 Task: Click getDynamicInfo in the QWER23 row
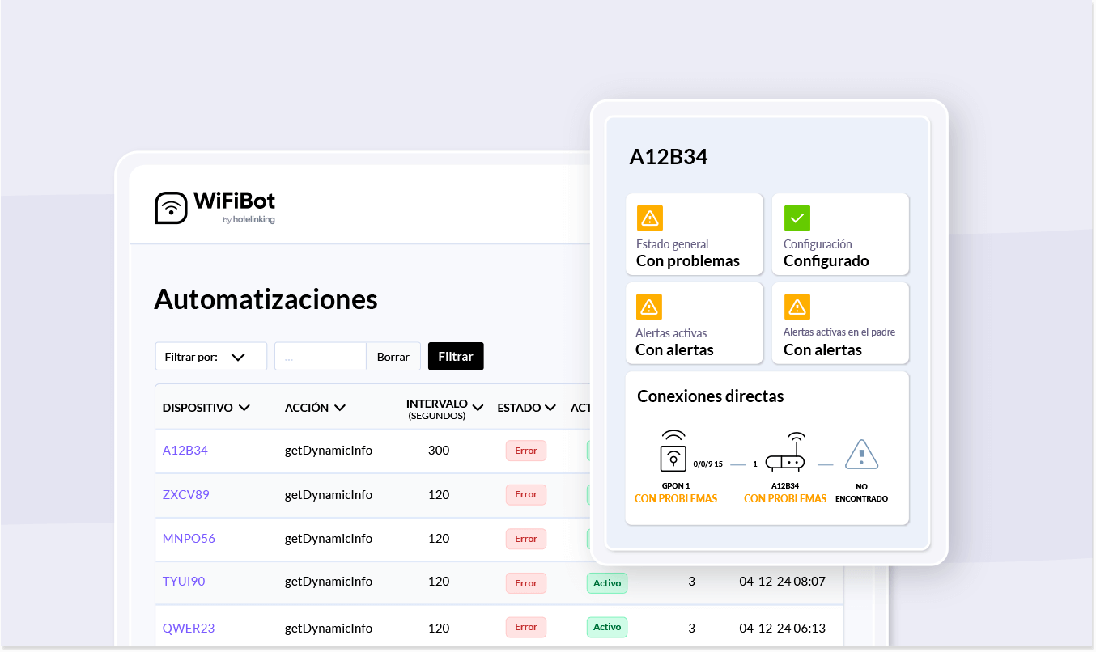pos(329,628)
